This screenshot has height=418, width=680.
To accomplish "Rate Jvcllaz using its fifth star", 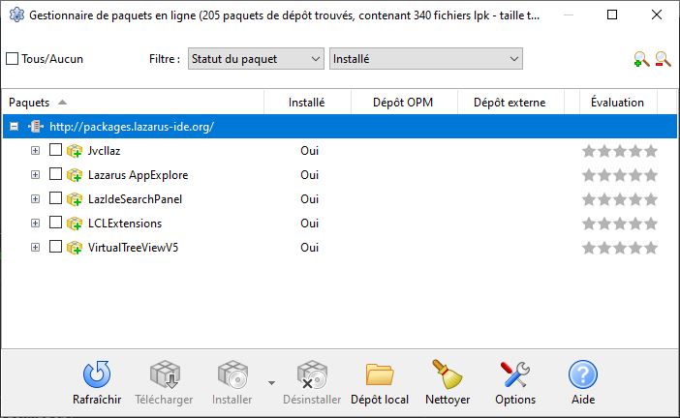I will pos(651,151).
